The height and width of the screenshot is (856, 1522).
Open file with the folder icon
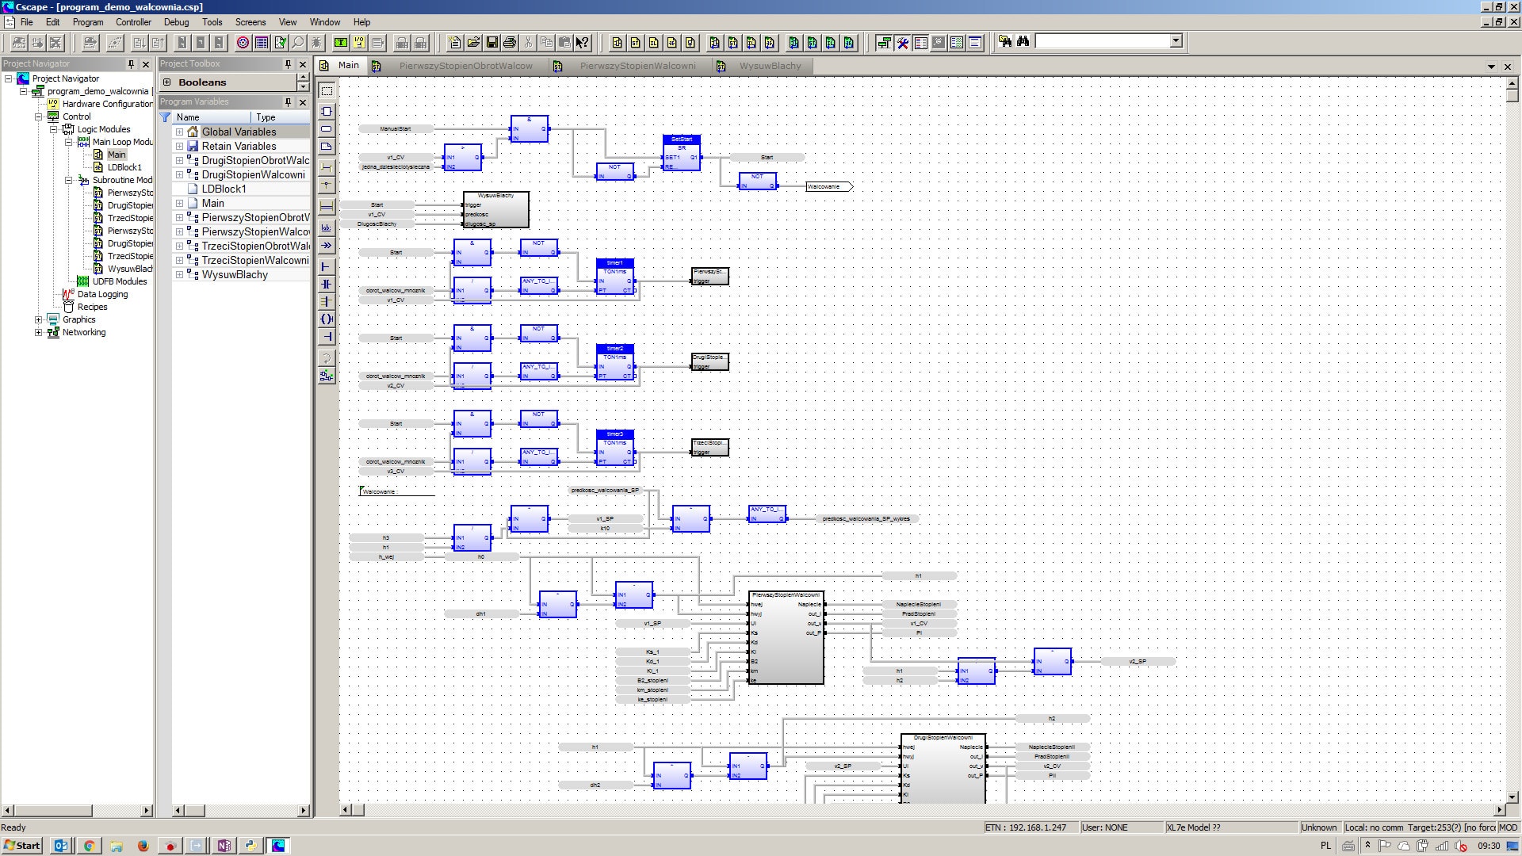coord(473,42)
